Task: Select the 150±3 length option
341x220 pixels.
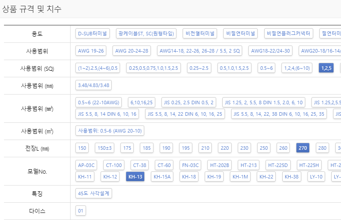Action: point(105,148)
